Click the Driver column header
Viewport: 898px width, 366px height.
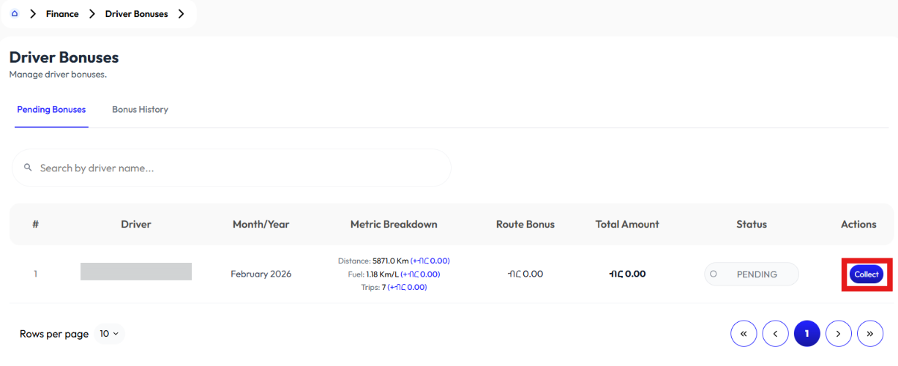[136, 225]
